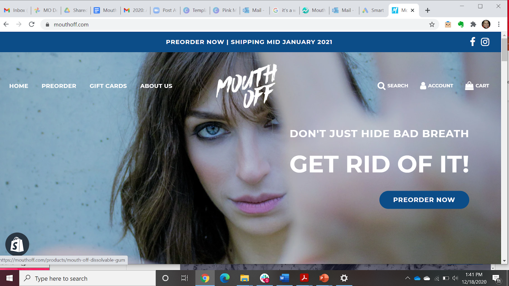
Task: Switch to the first Outlook Mail tab
Action: pyautogui.click(x=254, y=10)
